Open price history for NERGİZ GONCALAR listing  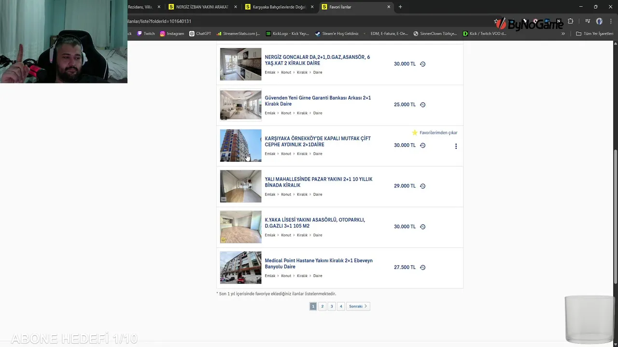click(x=422, y=64)
